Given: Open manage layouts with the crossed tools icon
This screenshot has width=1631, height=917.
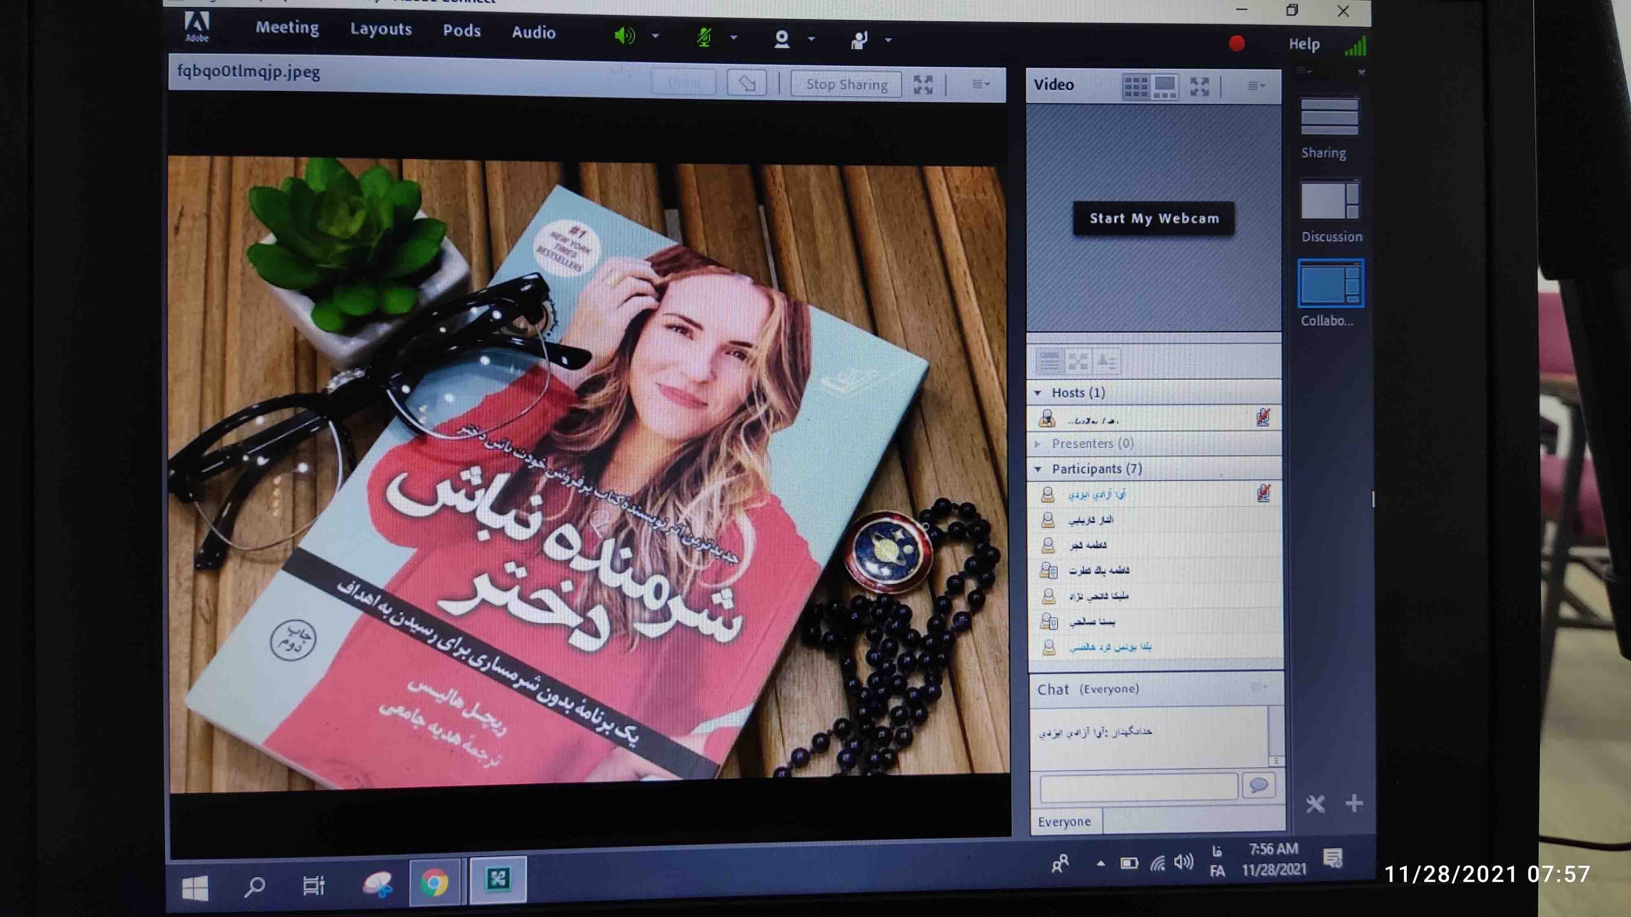Looking at the screenshot, I should coord(1315,804).
